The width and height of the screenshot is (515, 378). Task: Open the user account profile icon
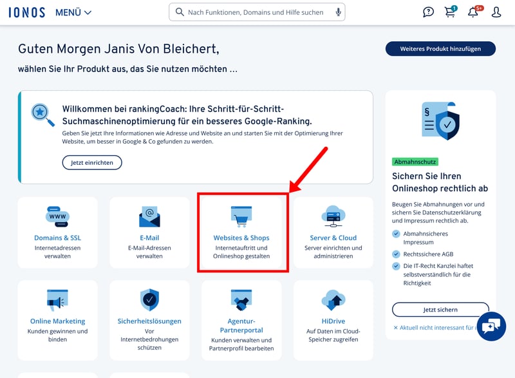(x=496, y=12)
